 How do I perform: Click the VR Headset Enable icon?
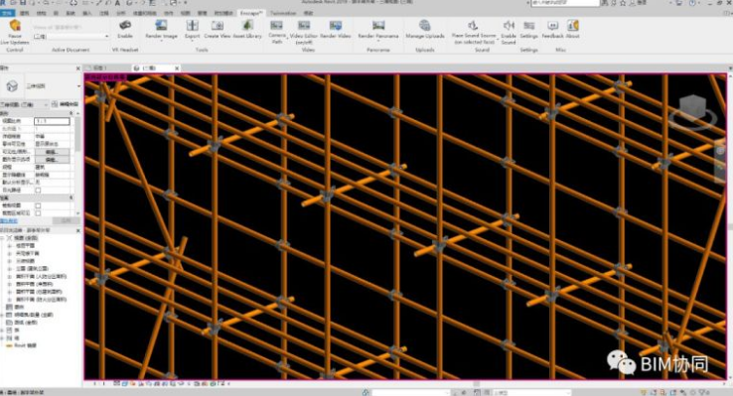125,25
